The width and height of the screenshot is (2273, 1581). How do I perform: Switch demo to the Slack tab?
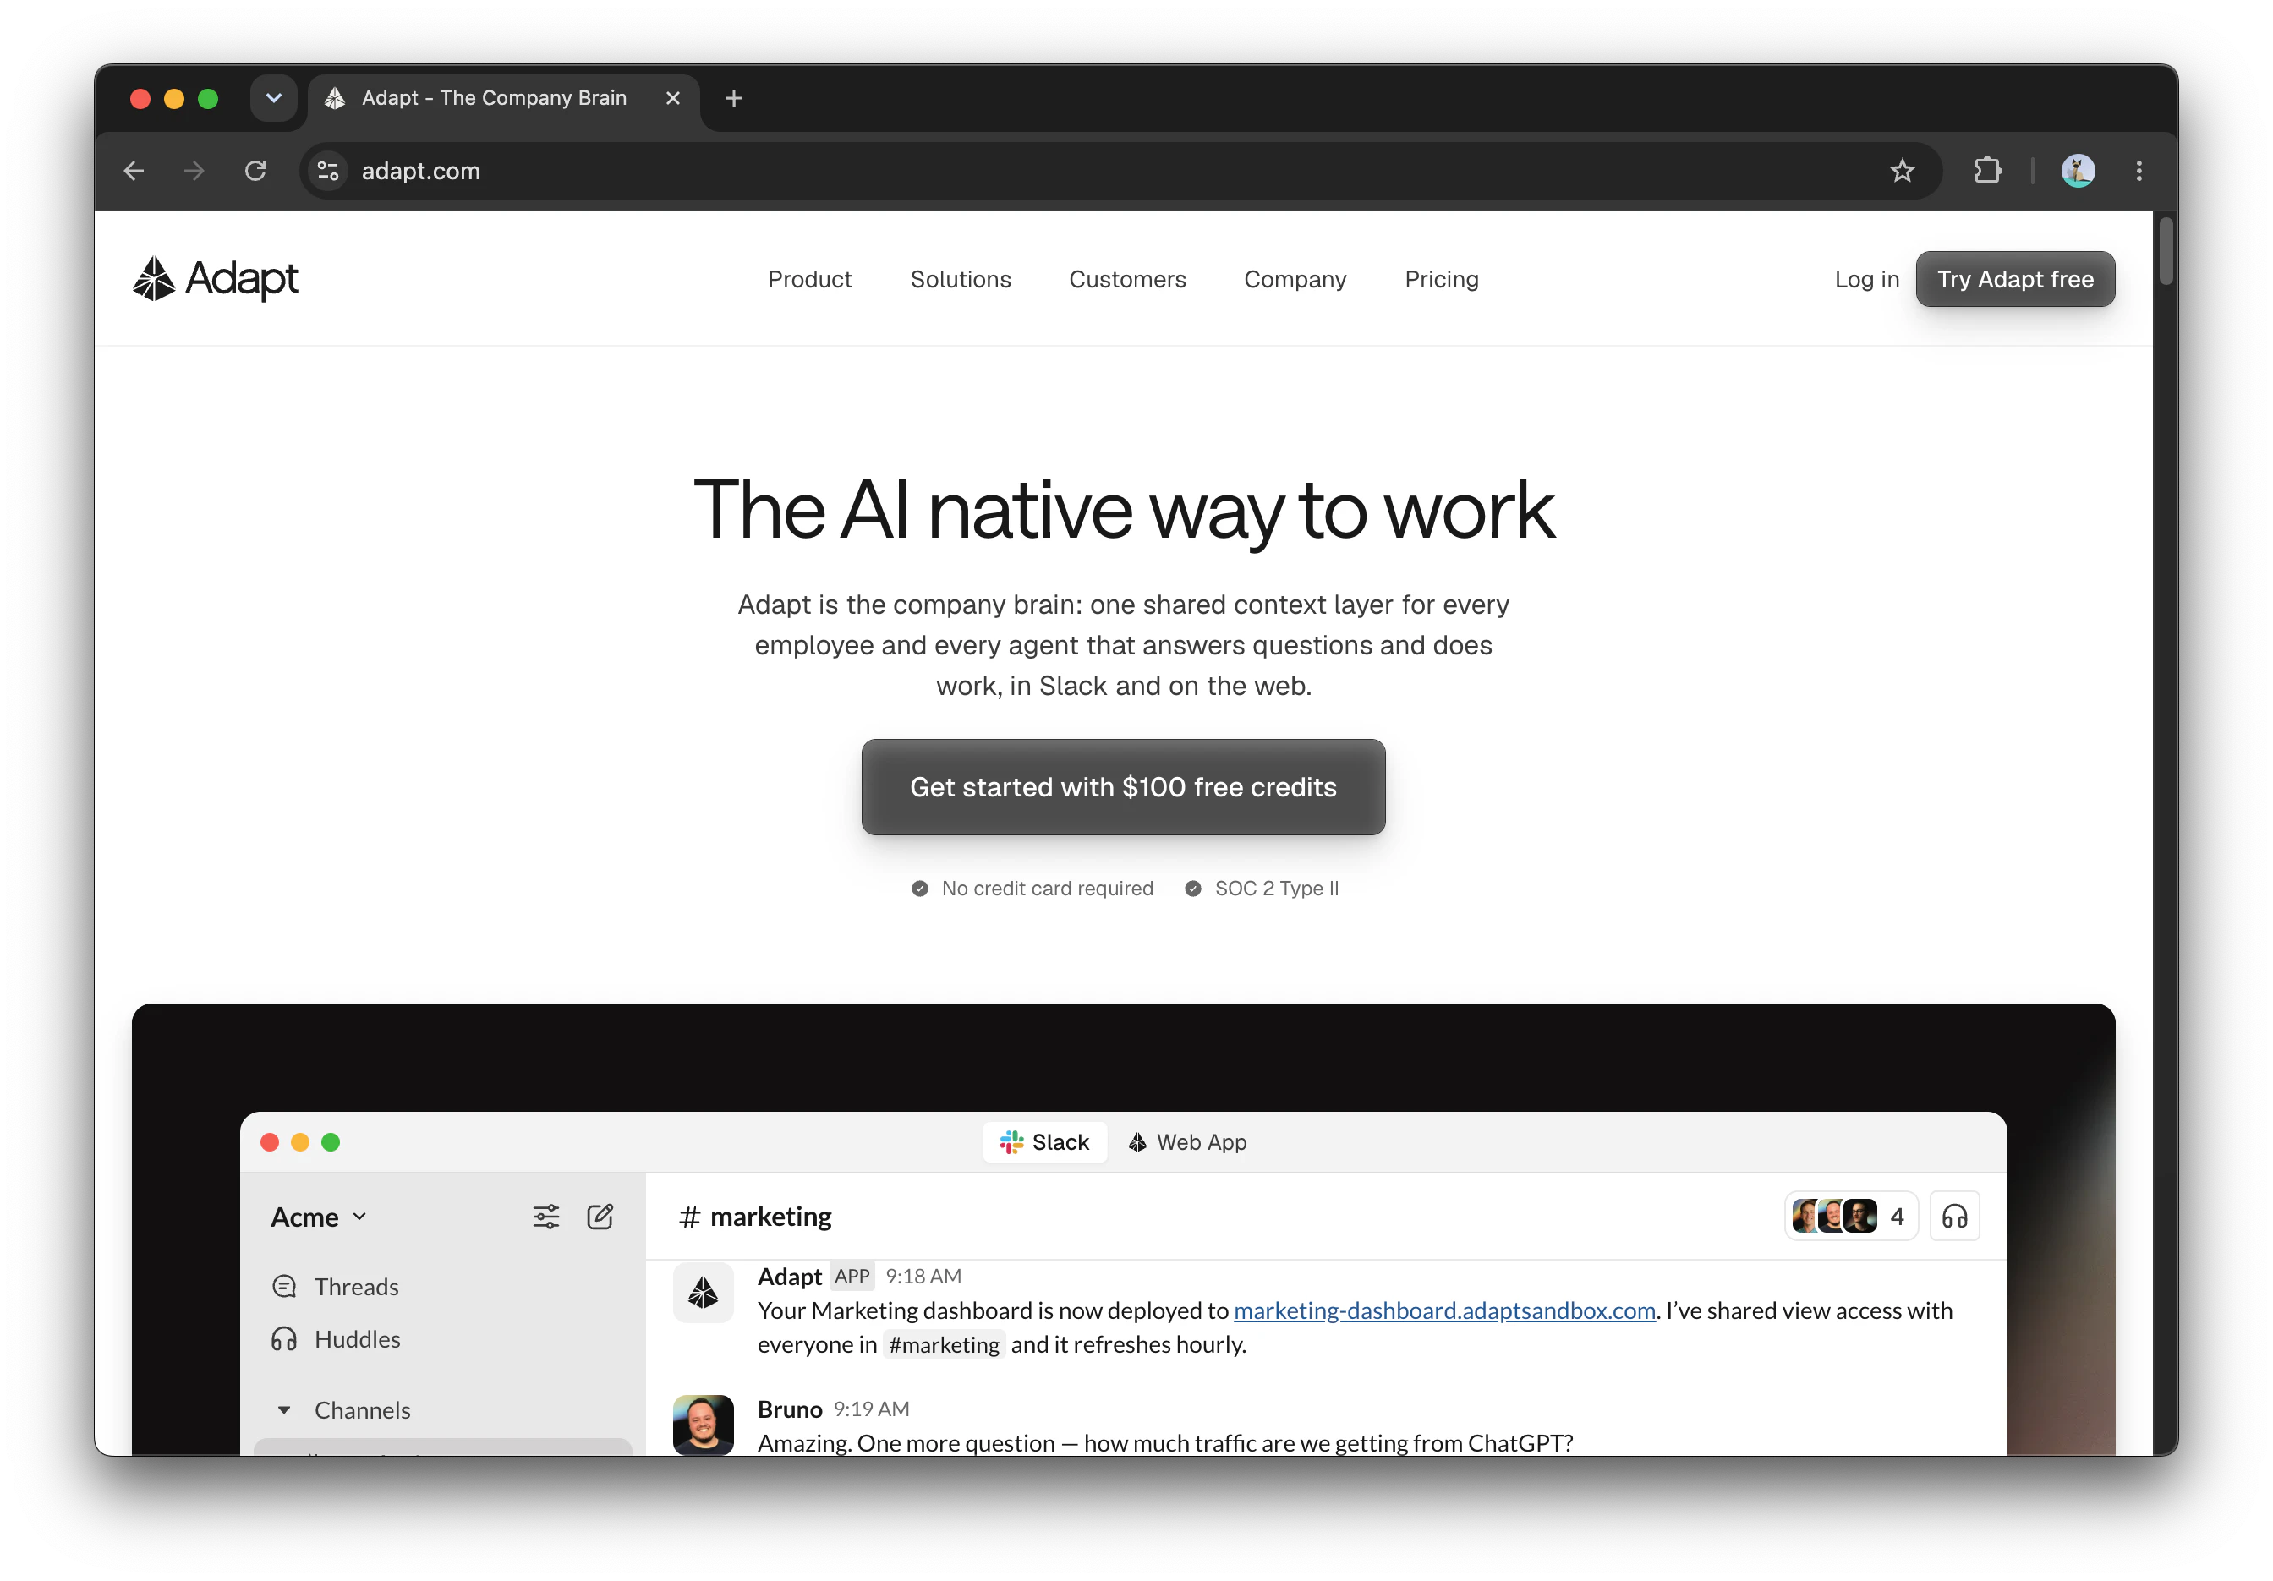point(1044,1142)
